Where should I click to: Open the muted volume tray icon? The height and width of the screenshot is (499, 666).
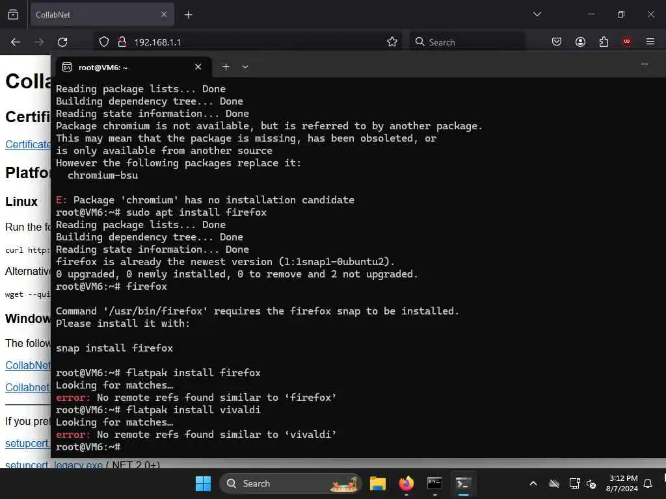click(x=591, y=483)
